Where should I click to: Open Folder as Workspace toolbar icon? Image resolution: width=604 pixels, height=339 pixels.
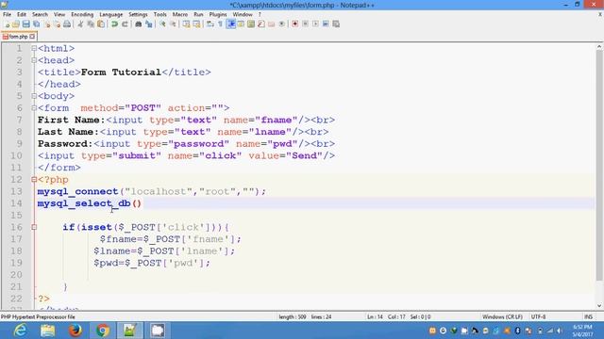(x=272, y=24)
